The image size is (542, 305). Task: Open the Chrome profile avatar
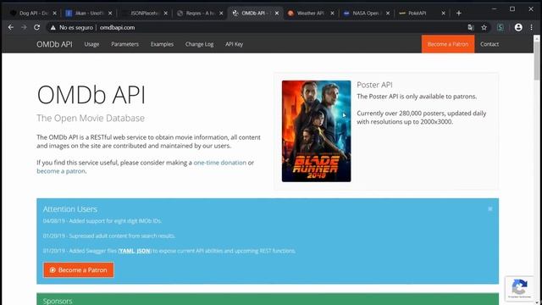[518, 27]
